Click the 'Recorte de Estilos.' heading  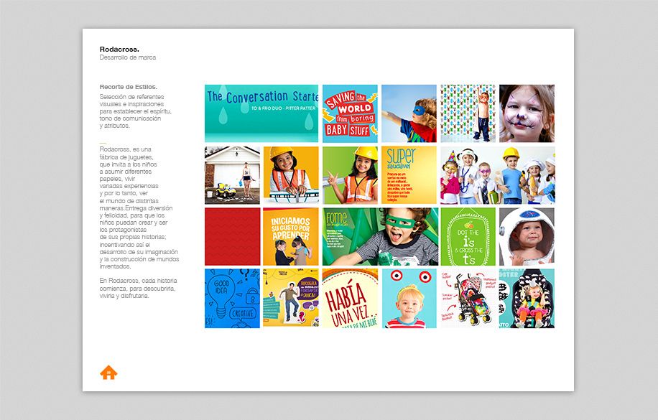[129, 87]
